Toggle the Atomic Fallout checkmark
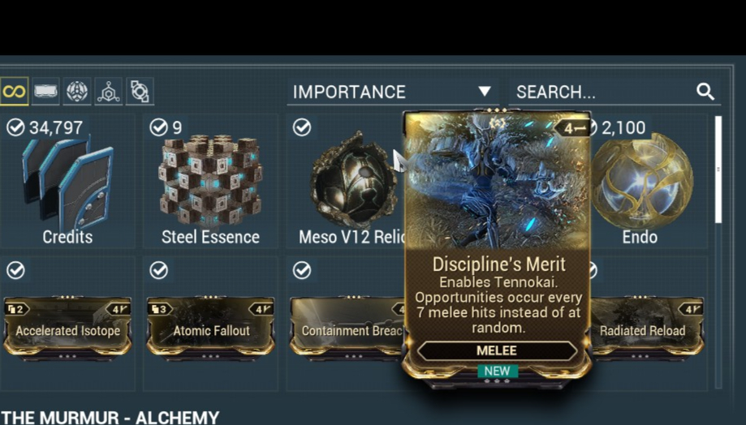Screen dimensions: 746x425 pyautogui.click(x=158, y=271)
